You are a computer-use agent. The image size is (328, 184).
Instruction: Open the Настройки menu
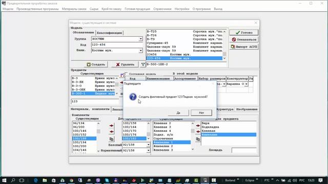coord(182,9)
